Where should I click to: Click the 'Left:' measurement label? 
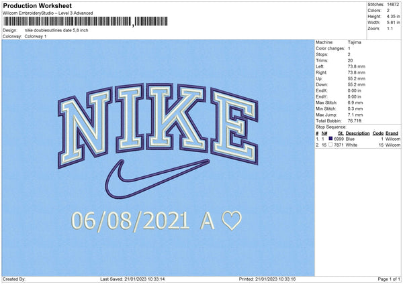click(x=320, y=66)
